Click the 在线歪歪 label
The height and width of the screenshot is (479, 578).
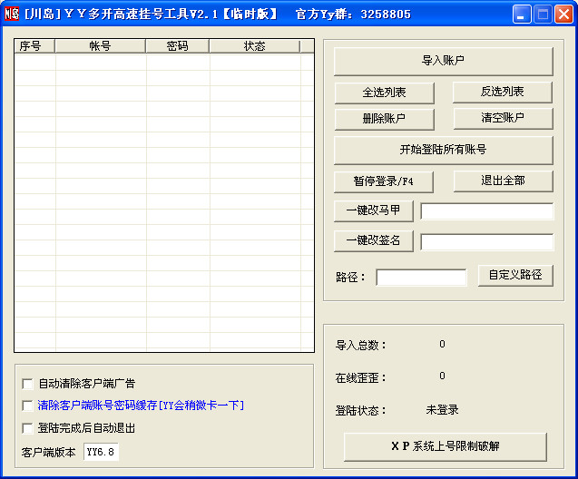point(360,378)
